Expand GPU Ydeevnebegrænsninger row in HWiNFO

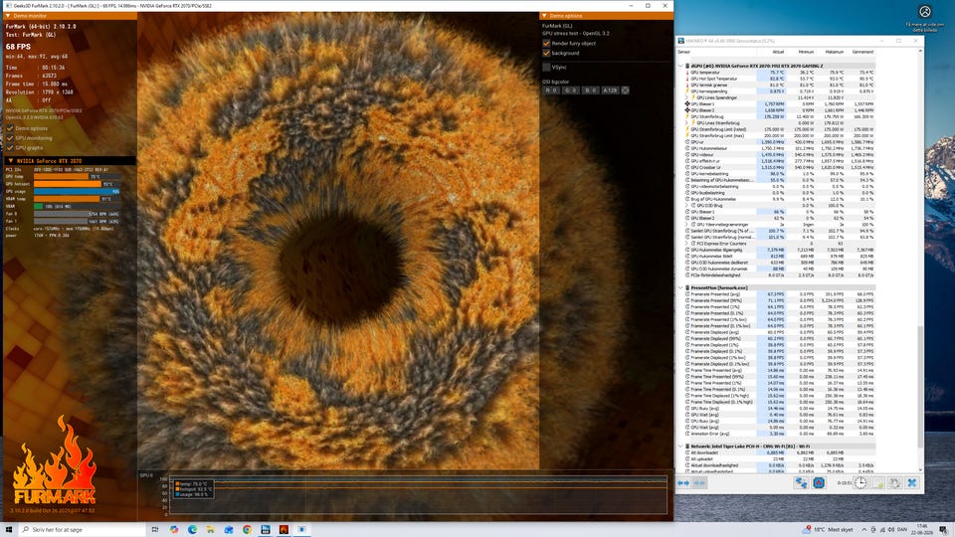[686, 224]
